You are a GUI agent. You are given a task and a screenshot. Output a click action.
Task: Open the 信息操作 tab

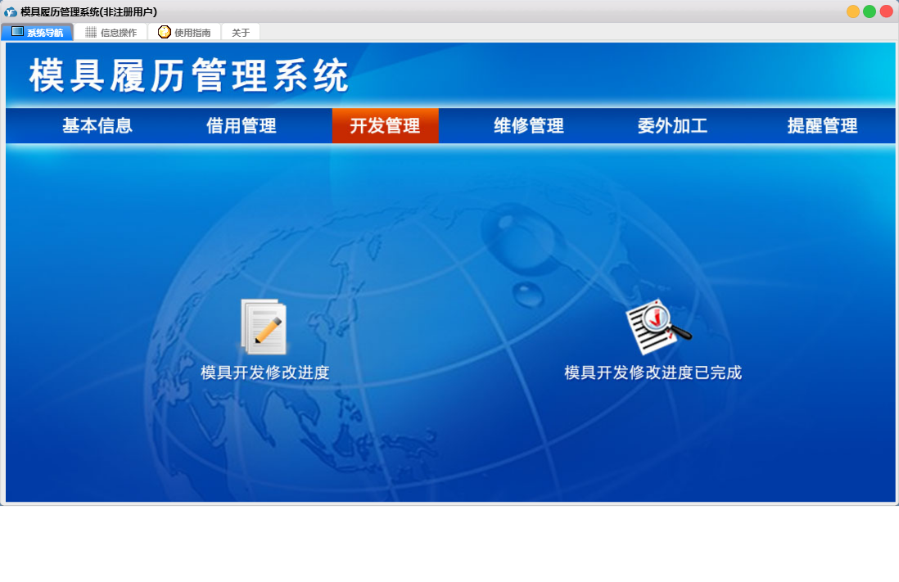click(111, 32)
